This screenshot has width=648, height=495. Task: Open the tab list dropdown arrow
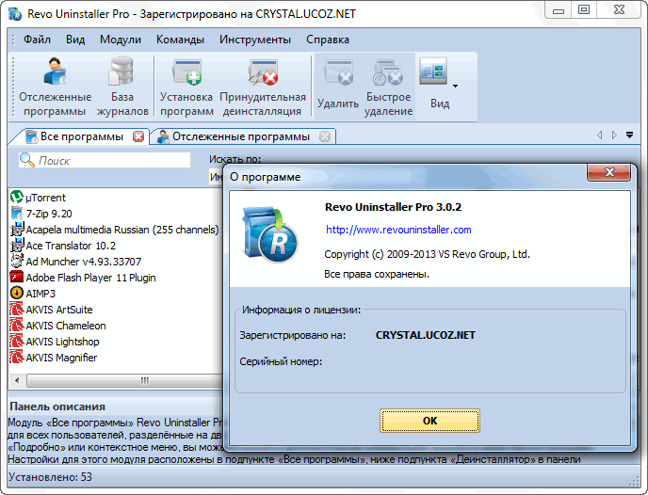pos(629,135)
